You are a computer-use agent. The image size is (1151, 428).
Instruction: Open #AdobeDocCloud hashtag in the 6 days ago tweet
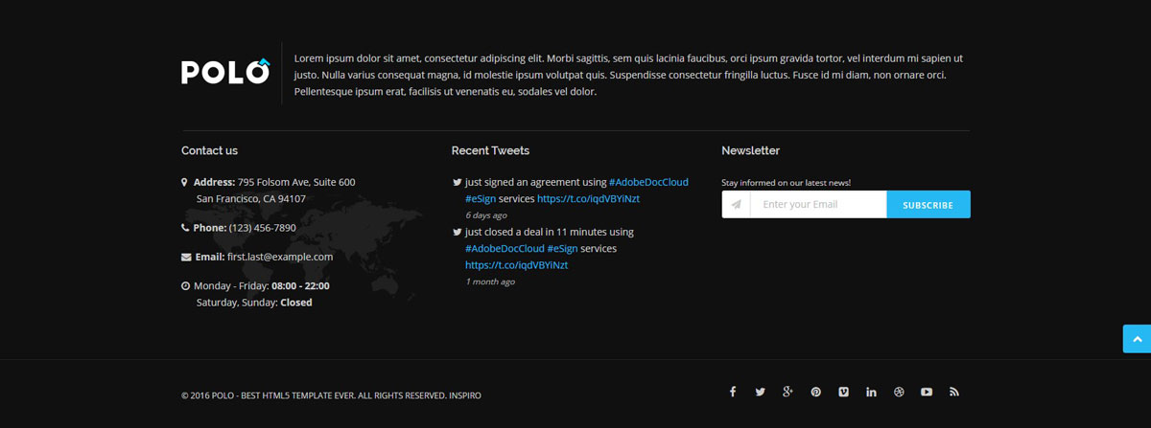[x=648, y=182]
